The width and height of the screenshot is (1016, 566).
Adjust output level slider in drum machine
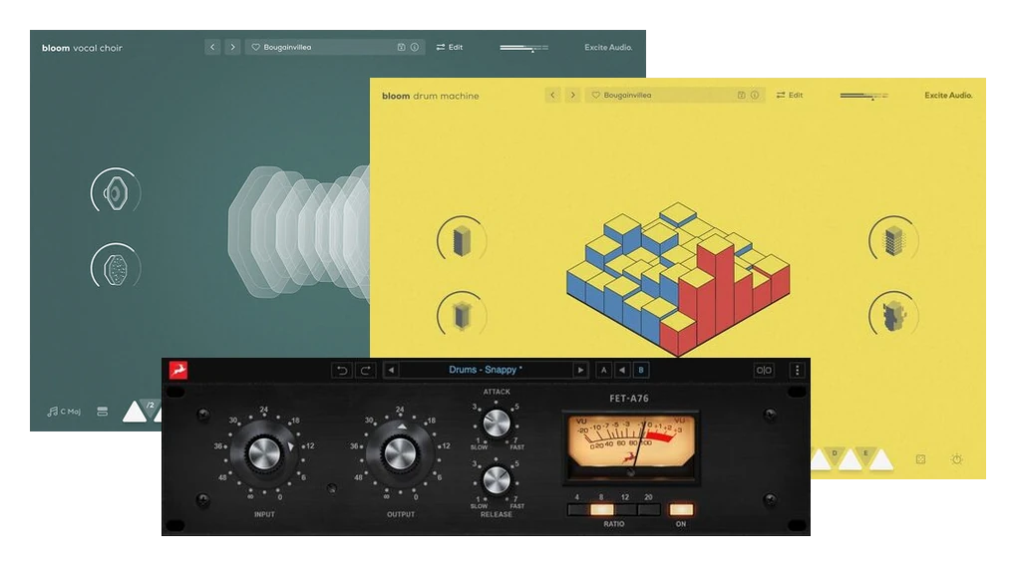click(x=864, y=96)
